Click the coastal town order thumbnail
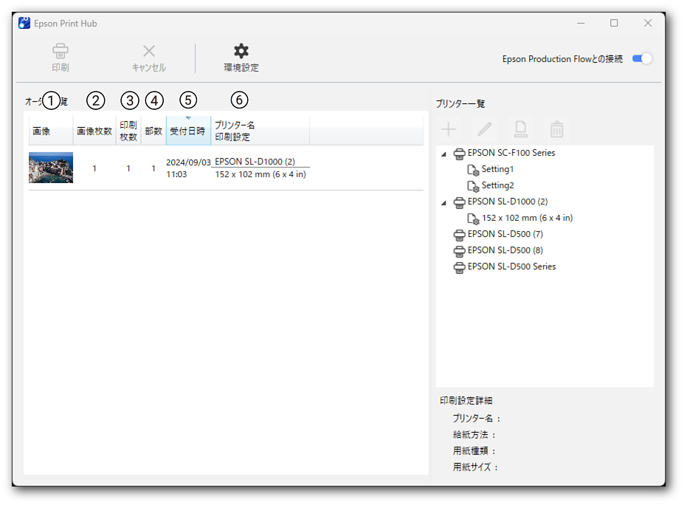The width and height of the screenshot is (684, 505). 51,168
